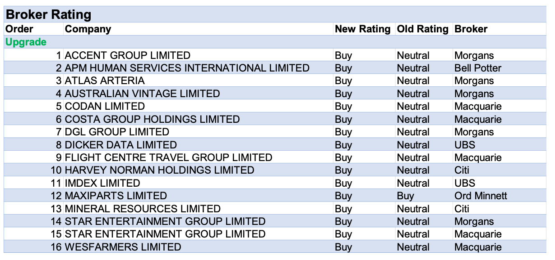
Task: Select the Bell Potter broker cell
Action: (x=478, y=68)
